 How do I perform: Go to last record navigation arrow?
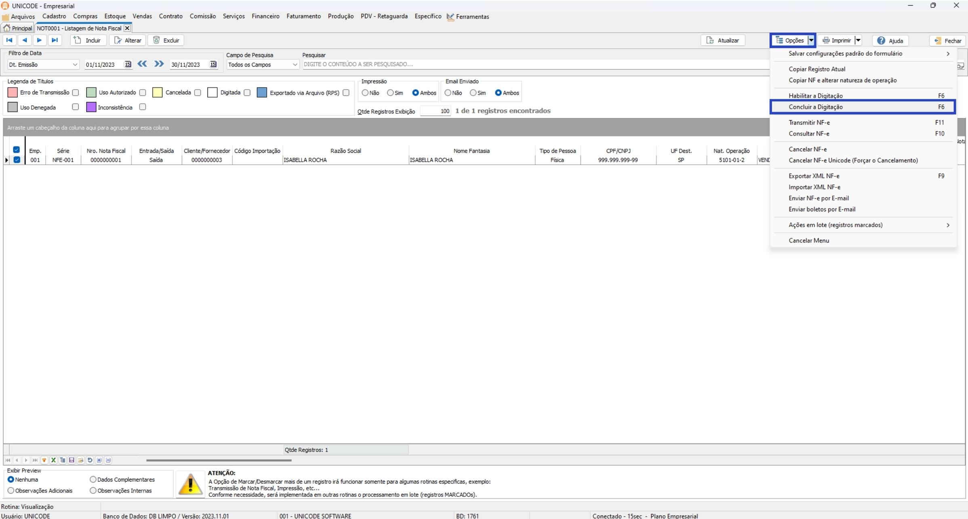pos(55,40)
